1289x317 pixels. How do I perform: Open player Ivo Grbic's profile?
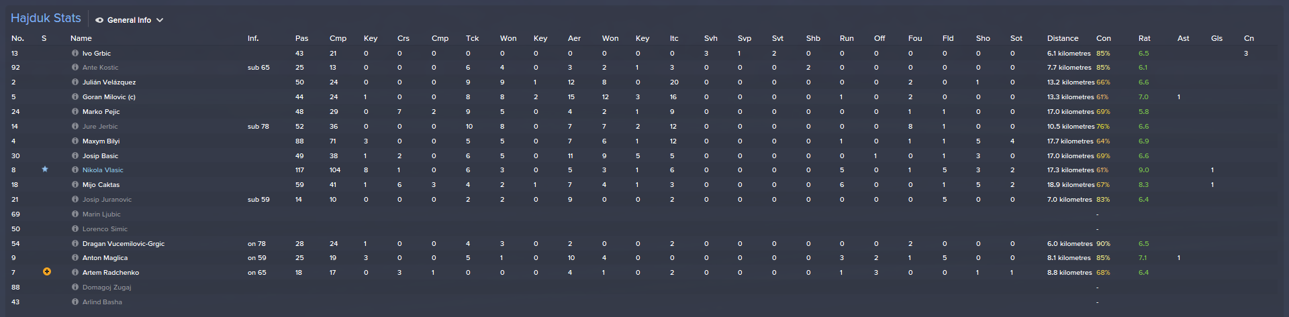[x=97, y=53]
